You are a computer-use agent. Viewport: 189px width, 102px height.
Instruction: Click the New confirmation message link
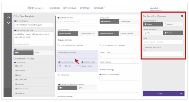click(144, 50)
